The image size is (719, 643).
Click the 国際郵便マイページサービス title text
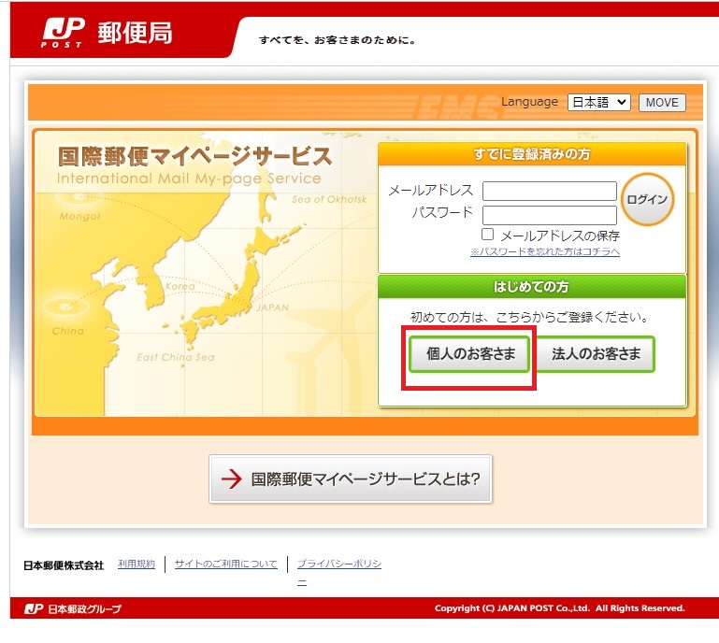(x=194, y=157)
